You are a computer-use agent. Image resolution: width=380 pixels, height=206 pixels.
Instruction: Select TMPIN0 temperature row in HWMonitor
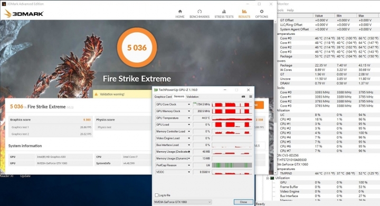click(328, 173)
